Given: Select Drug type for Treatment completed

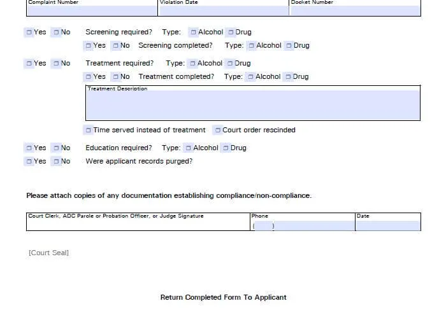Looking at the screenshot, I should [x=288, y=77].
